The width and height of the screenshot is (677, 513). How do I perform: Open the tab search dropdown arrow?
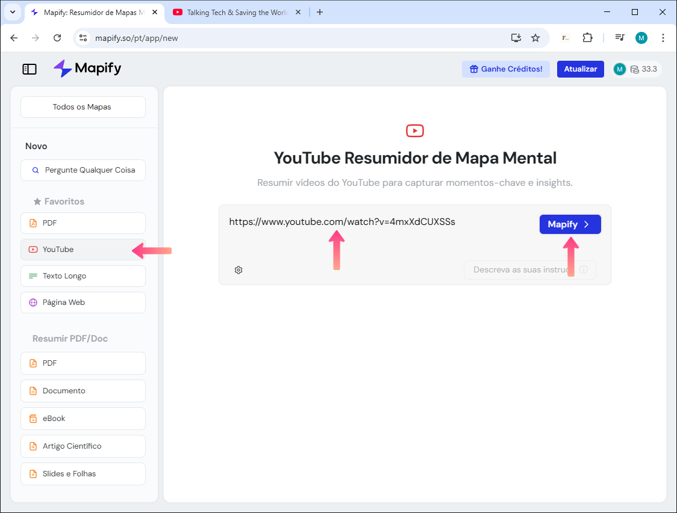13,12
